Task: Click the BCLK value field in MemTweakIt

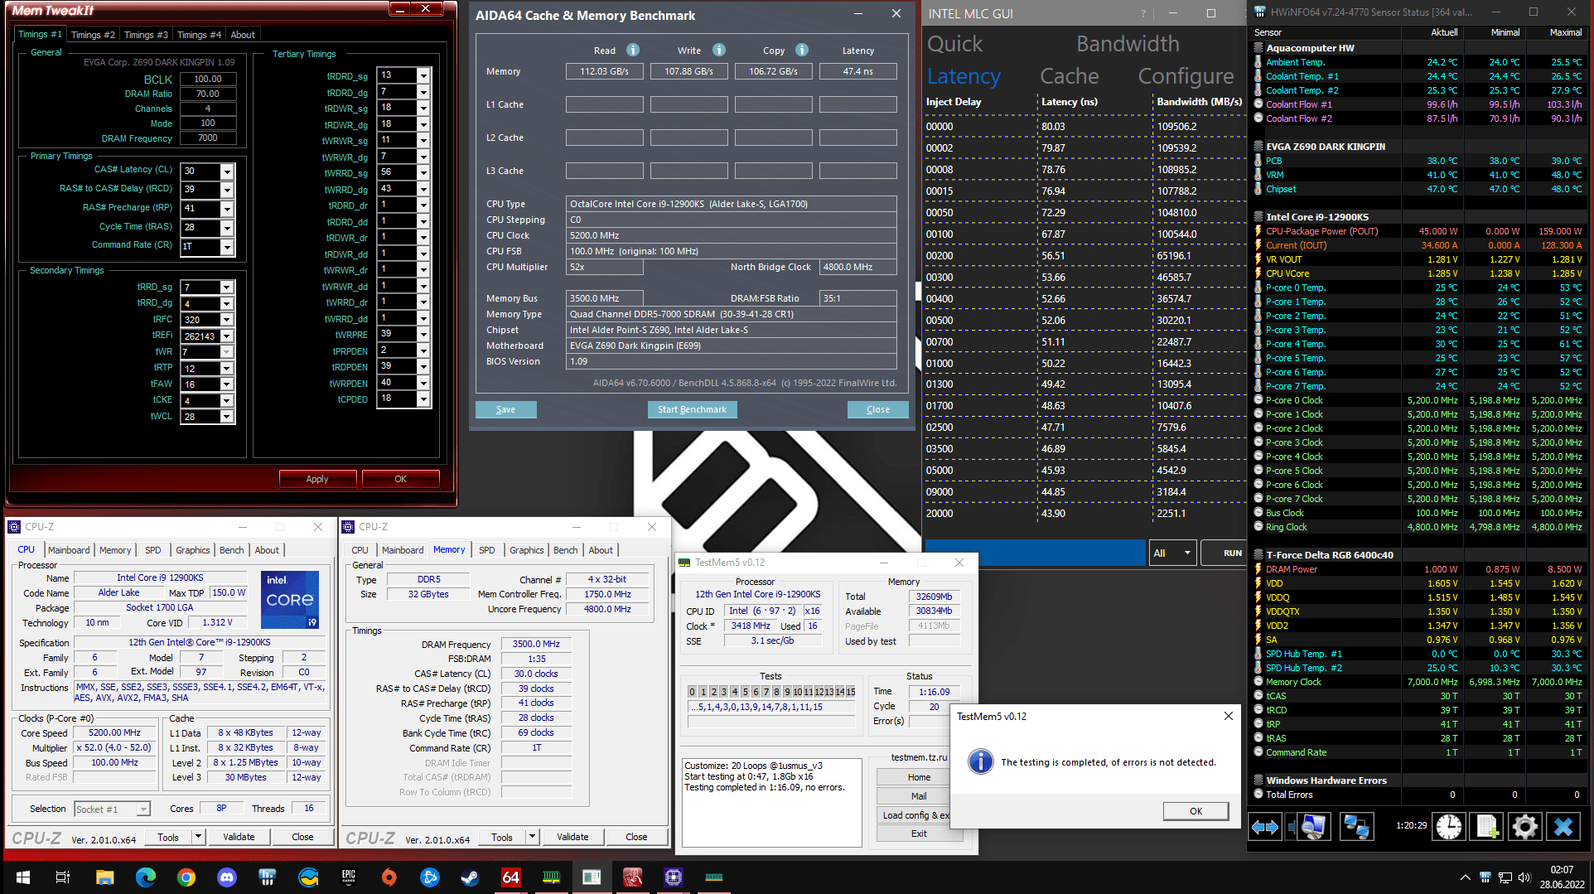Action: click(x=207, y=79)
